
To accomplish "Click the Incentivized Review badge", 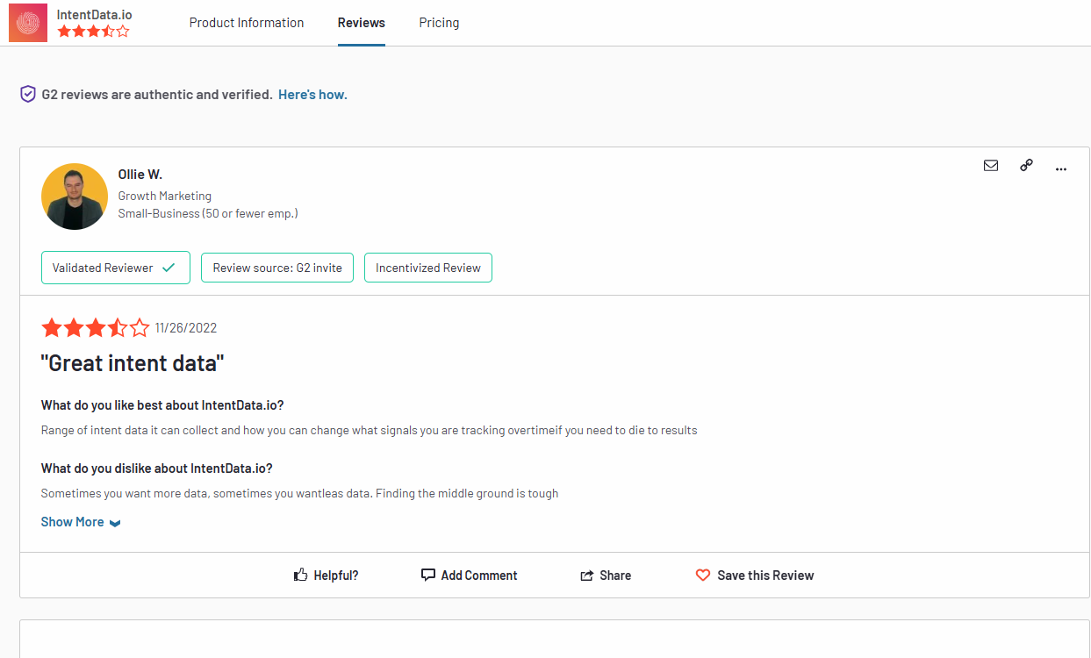I will point(428,268).
